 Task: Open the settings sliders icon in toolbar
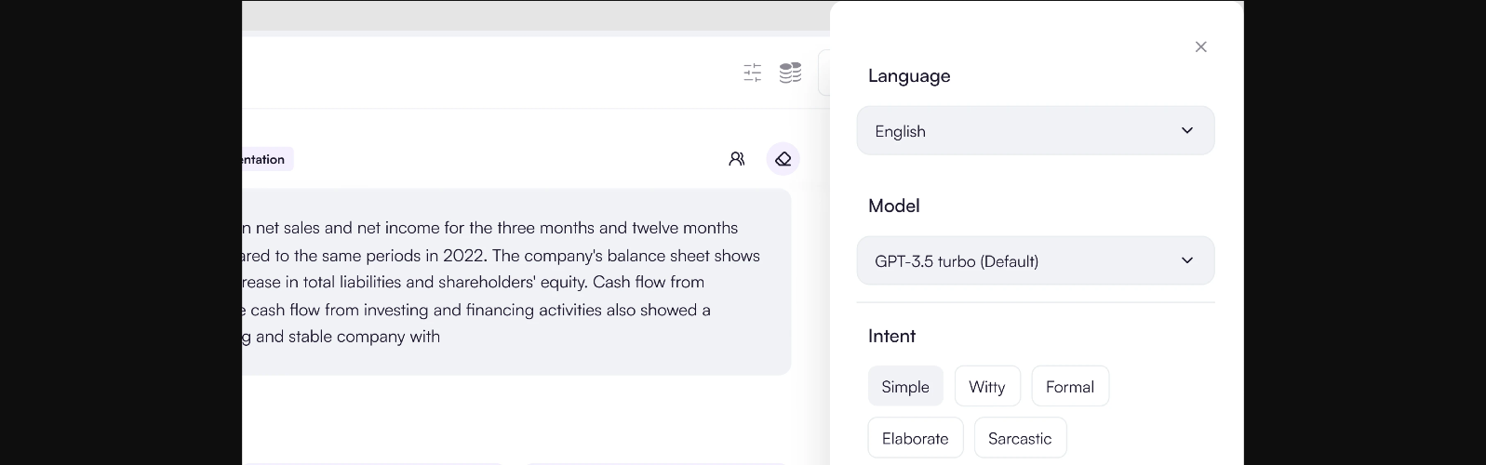pyautogui.click(x=753, y=73)
